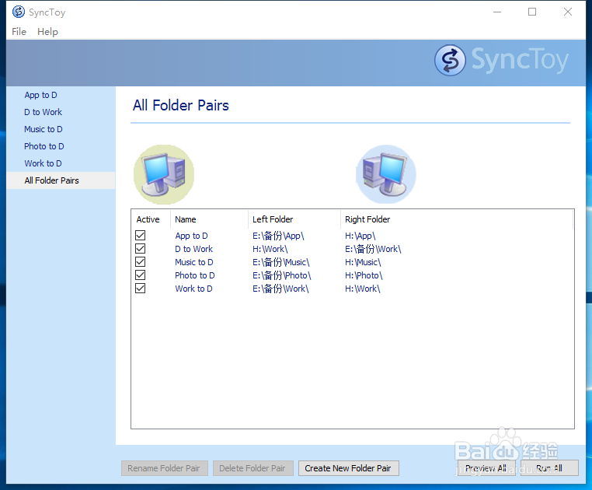Close the SyncToy window
Viewport: 592px width, 490px height.
(567, 12)
